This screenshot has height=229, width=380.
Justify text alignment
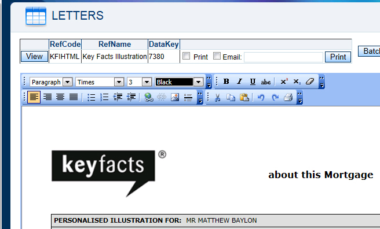click(74, 97)
